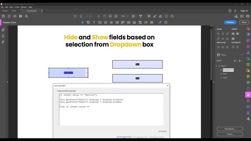Click the zoom in plus icon
251x141 pixels.
pyautogui.click(x=116, y=16)
